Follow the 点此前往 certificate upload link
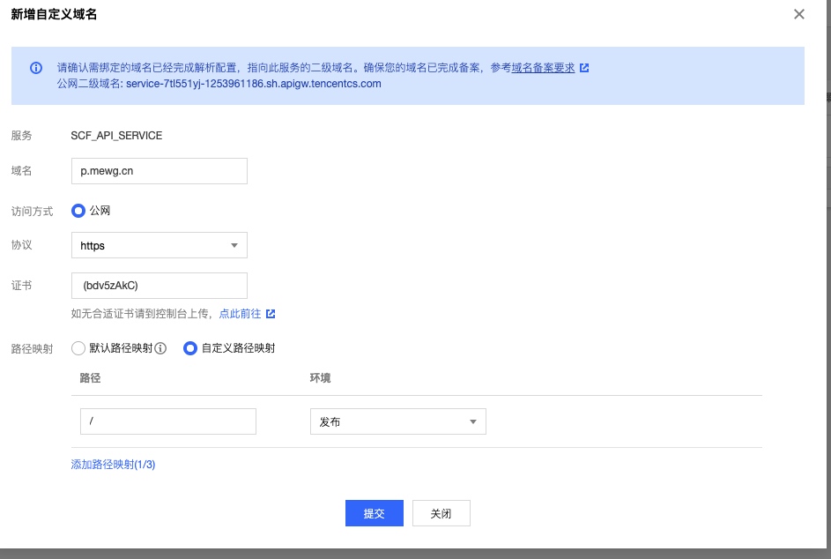 [x=240, y=314]
